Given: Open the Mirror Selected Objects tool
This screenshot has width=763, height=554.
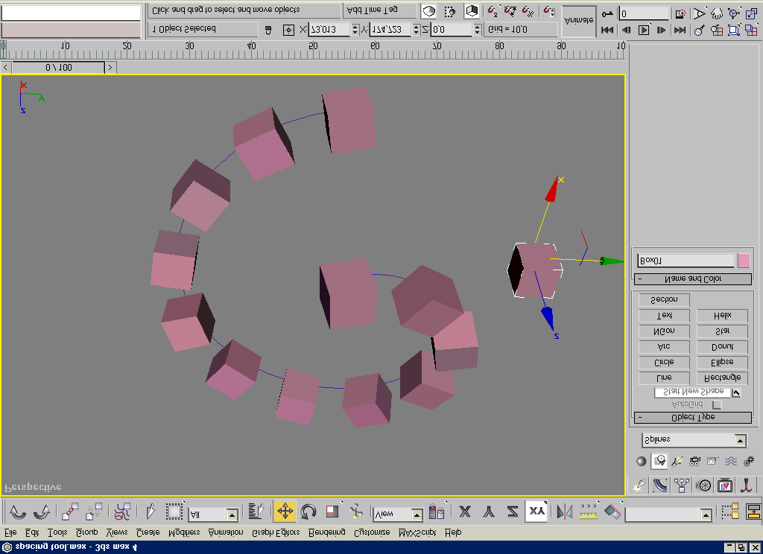Looking at the screenshot, I should pyautogui.click(x=565, y=512).
